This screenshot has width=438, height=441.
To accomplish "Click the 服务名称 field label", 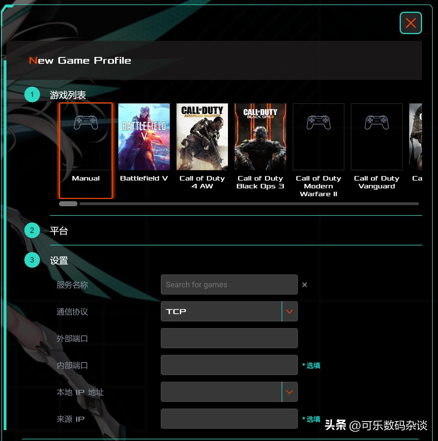I will coord(72,285).
